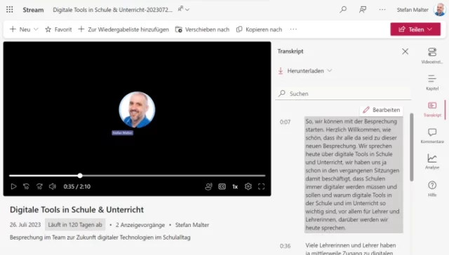Change playback speed 1x

click(x=235, y=186)
